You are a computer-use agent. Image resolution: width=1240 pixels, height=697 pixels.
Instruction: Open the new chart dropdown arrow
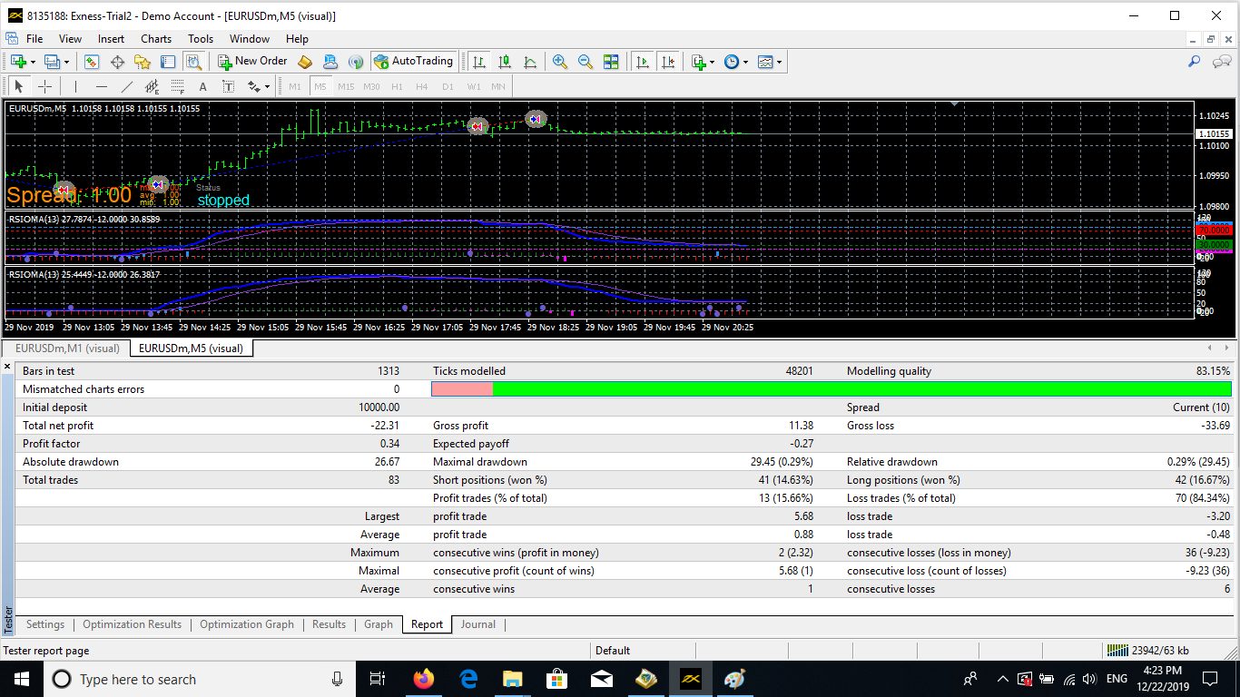[34, 63]
